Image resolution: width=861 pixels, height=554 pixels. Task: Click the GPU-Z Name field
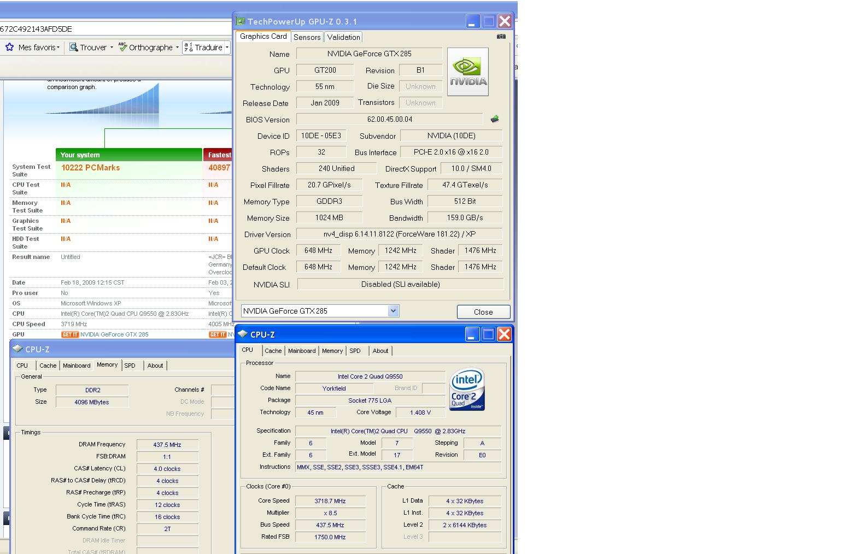[x=370, y=54]
